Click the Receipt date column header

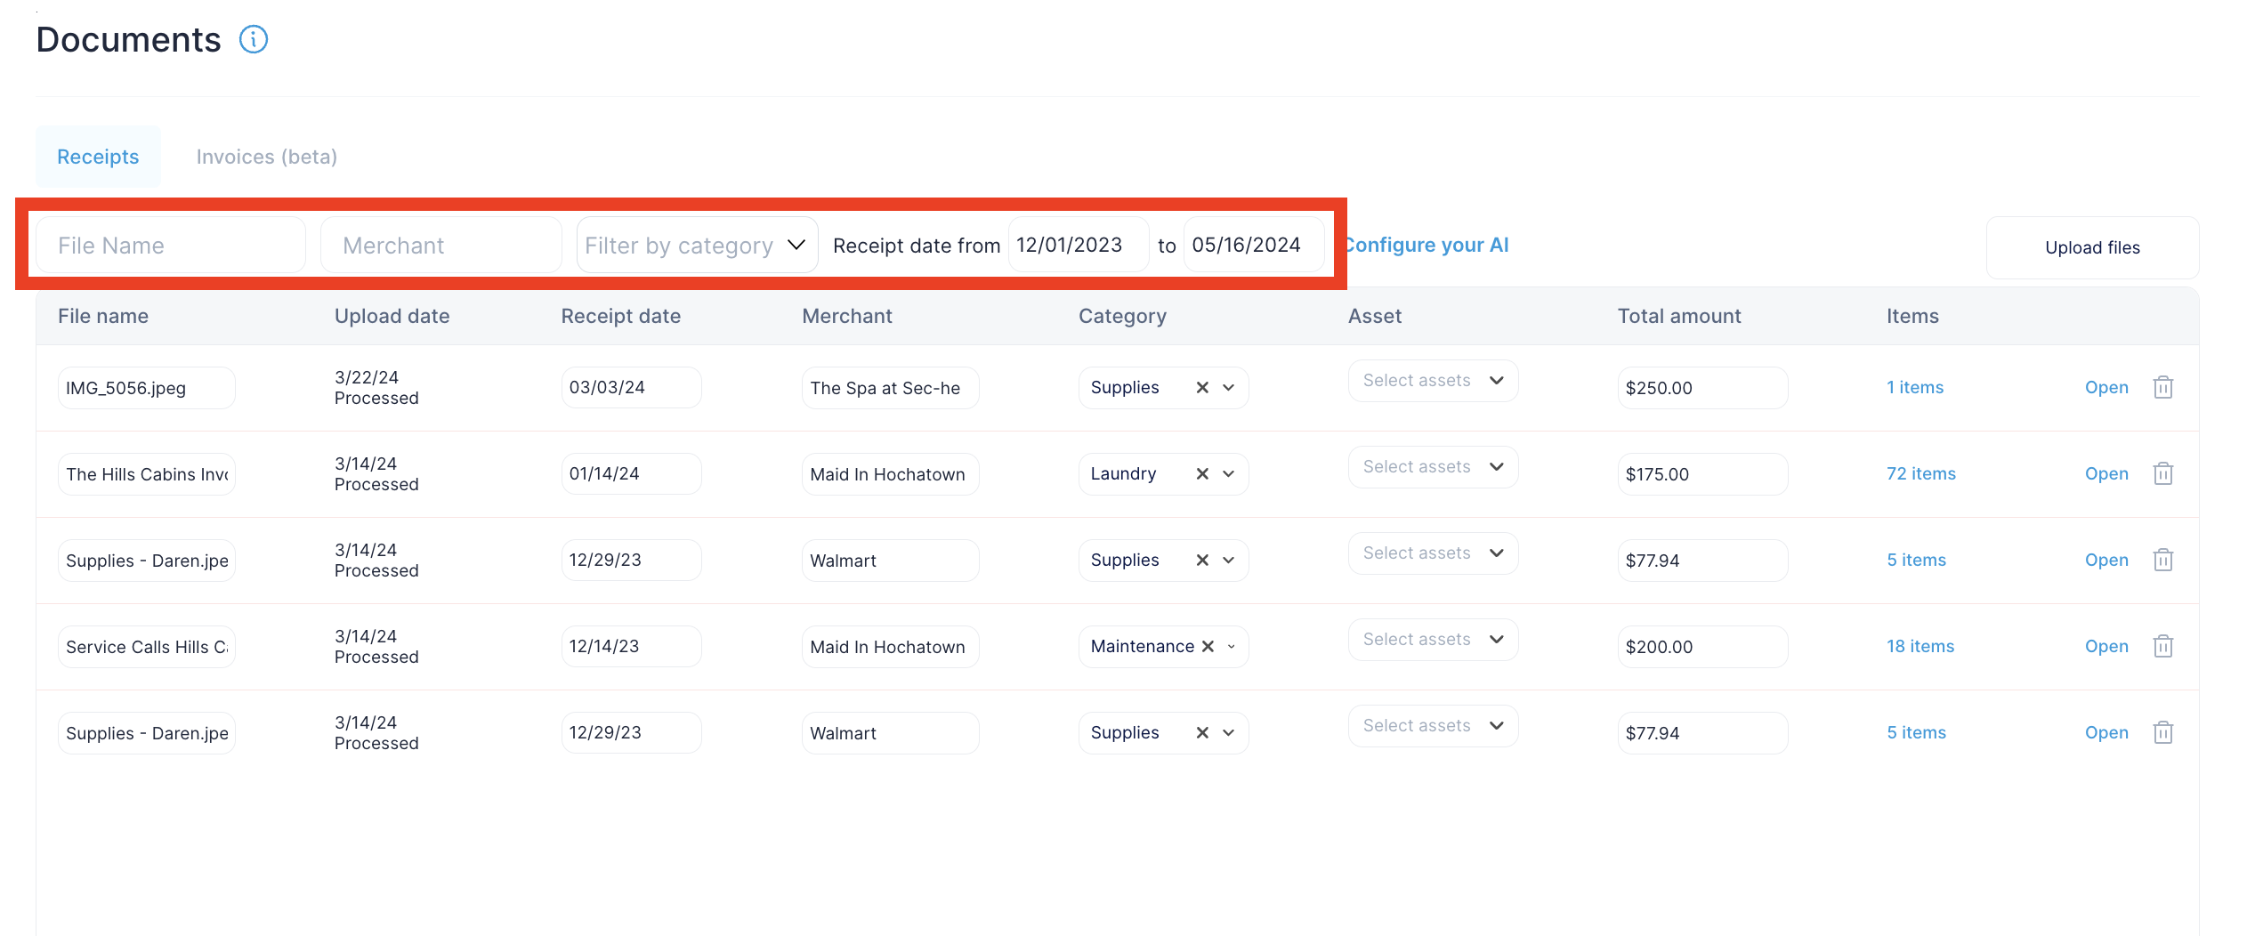[x=620, y=316]
